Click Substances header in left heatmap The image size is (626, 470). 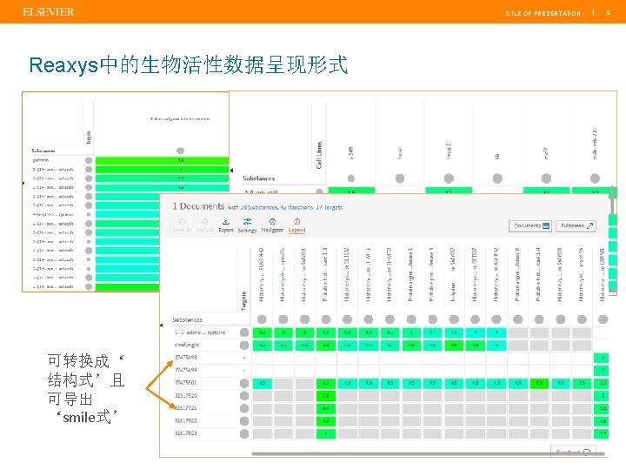tap(43, 151)
